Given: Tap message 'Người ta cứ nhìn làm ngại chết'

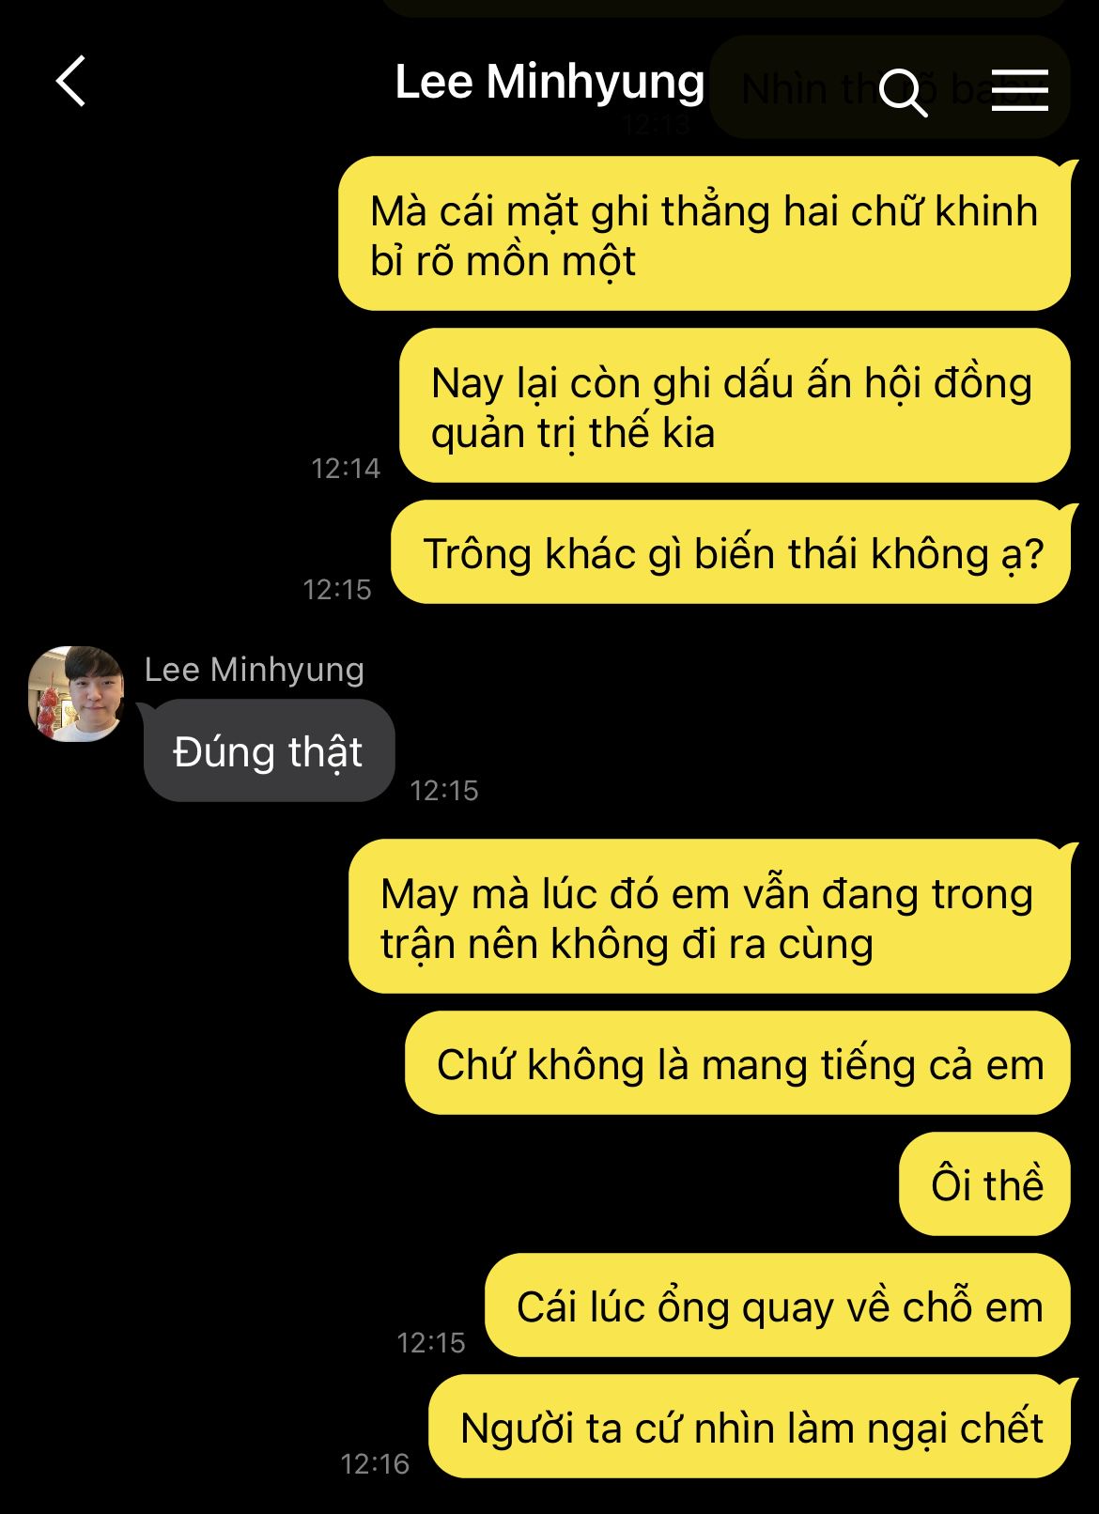Looking at the screenshot, I should [x=750, y=1427].
